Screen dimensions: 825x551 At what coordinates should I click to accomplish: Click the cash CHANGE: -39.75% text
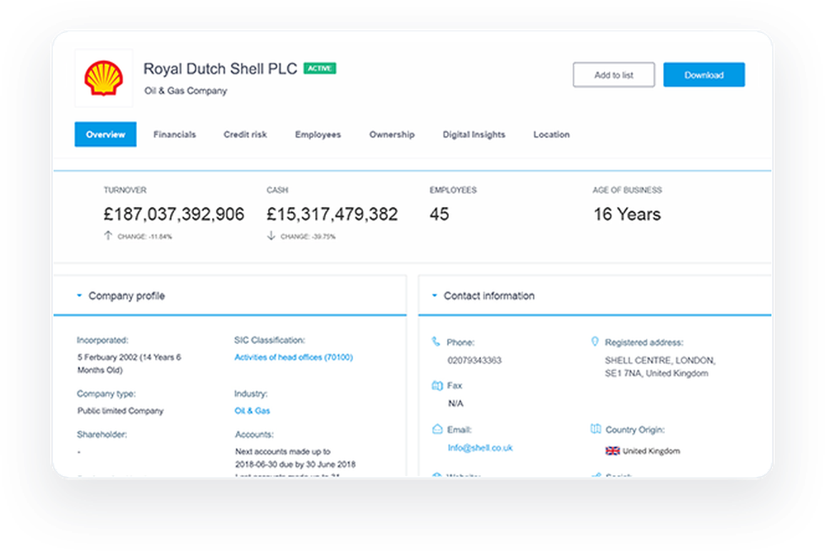pyautogui.click(x=308, y=237)
